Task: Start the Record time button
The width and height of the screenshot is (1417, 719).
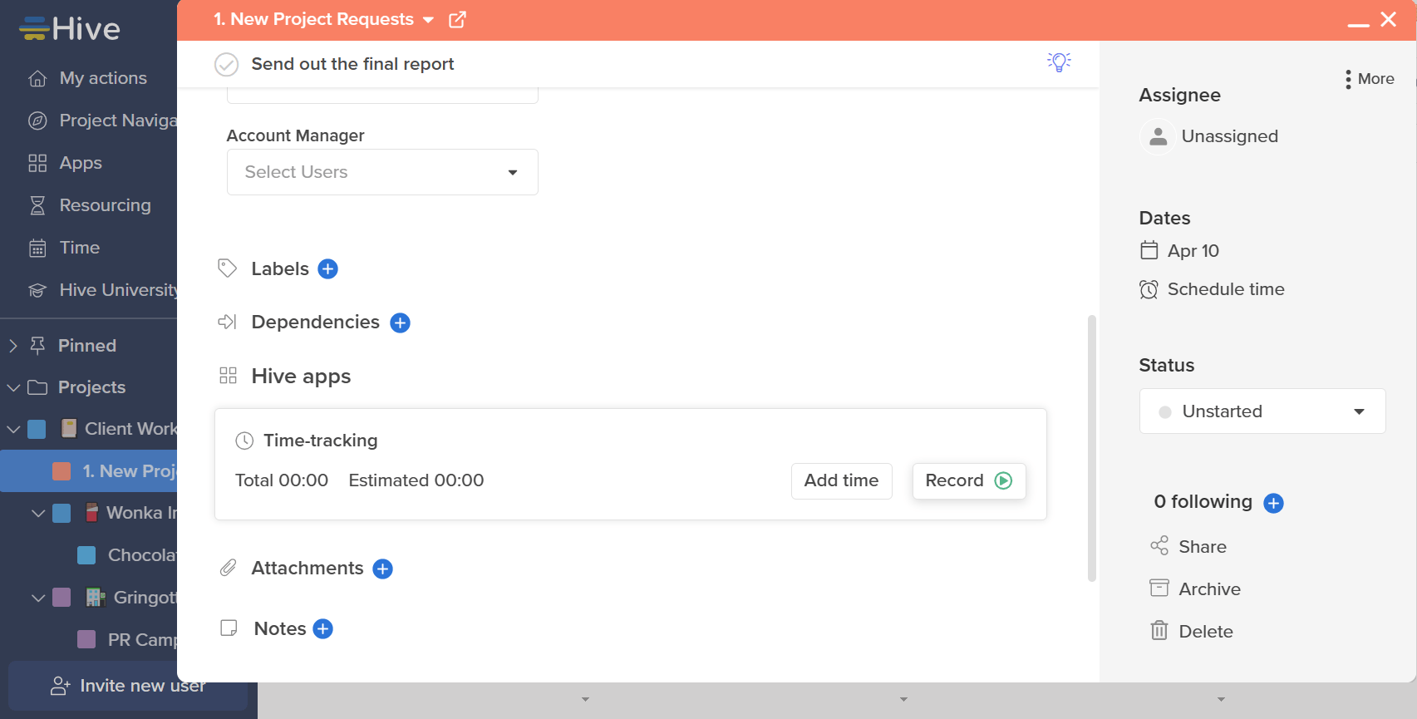Action: [969, 481]
